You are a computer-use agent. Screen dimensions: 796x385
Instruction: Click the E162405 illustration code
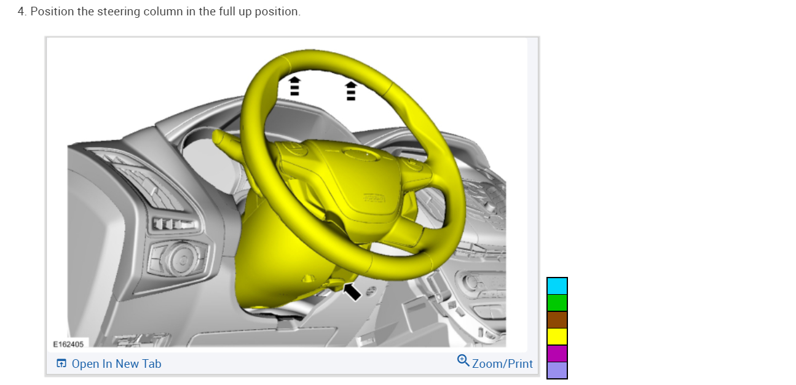[69, 344]
